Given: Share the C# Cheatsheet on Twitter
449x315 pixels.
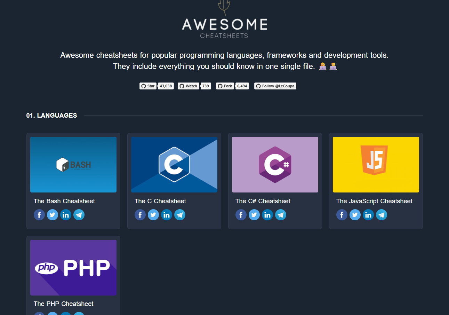Looking at the screenshot, I should pyautogui.click(x=254, y=215).
